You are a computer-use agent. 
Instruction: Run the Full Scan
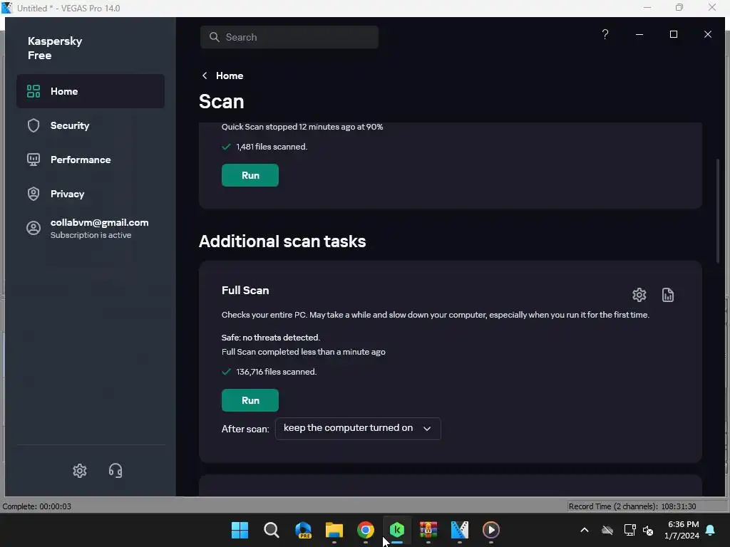(x=250, y=400)
